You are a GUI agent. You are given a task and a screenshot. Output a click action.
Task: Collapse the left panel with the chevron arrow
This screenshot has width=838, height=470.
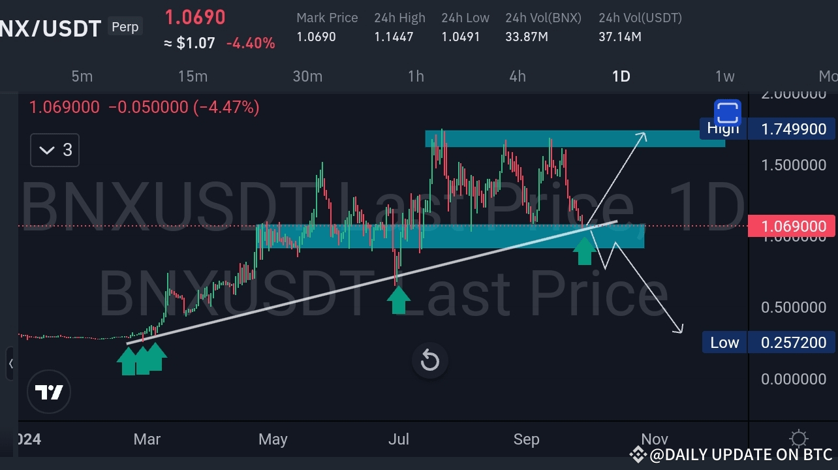point(12,364)
